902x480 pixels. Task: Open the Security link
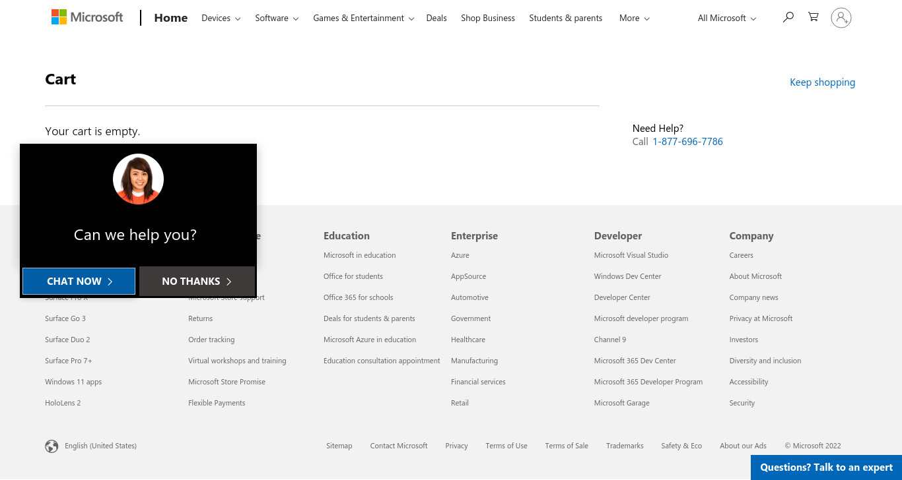pos(742,403)
